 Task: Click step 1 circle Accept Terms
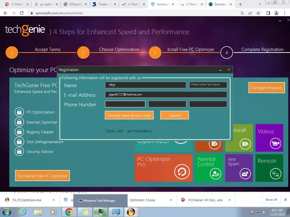(12, 52)
